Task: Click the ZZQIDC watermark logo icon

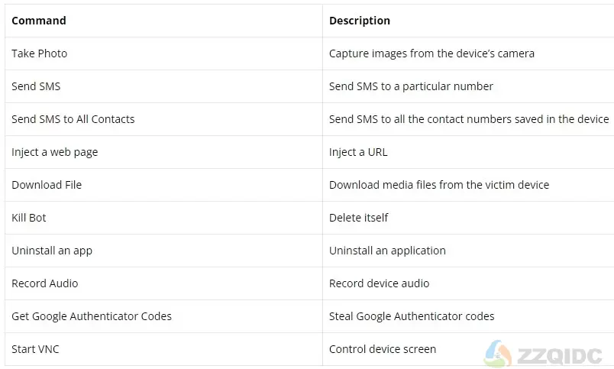Action: [x=498, y=353]
